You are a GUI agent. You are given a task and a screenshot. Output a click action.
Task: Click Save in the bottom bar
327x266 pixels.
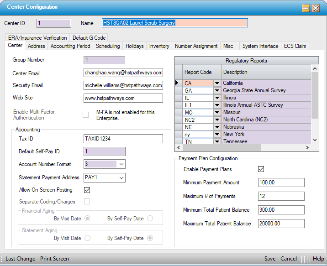pos(270,259)
